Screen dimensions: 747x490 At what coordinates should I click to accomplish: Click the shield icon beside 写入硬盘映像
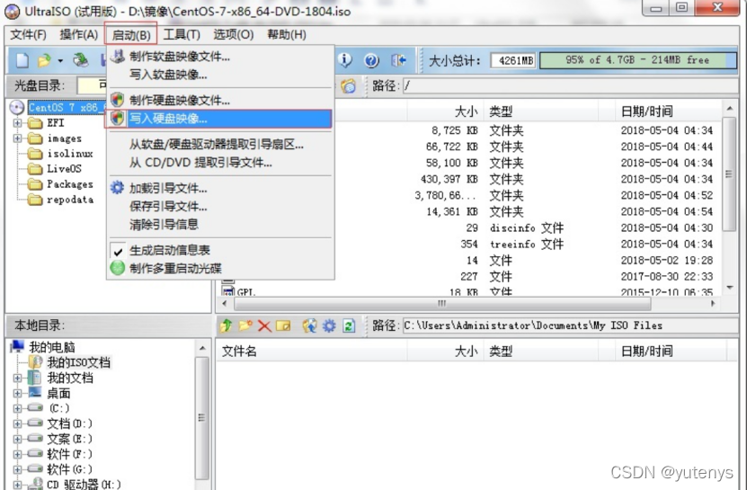click(117, 118)
